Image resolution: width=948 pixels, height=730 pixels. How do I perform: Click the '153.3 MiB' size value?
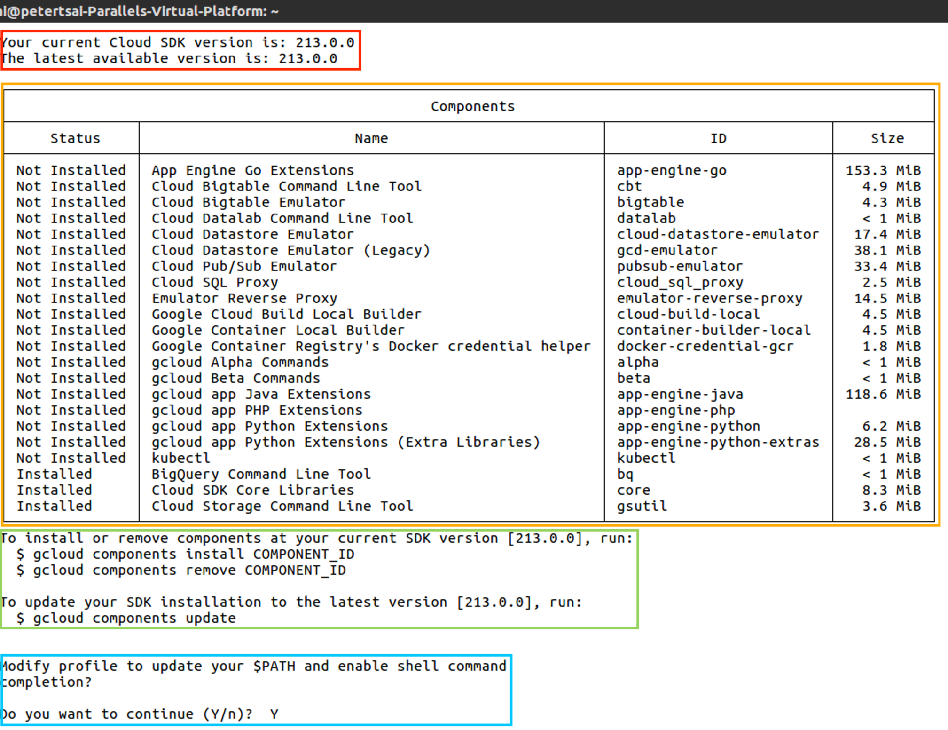pos(883,170)
